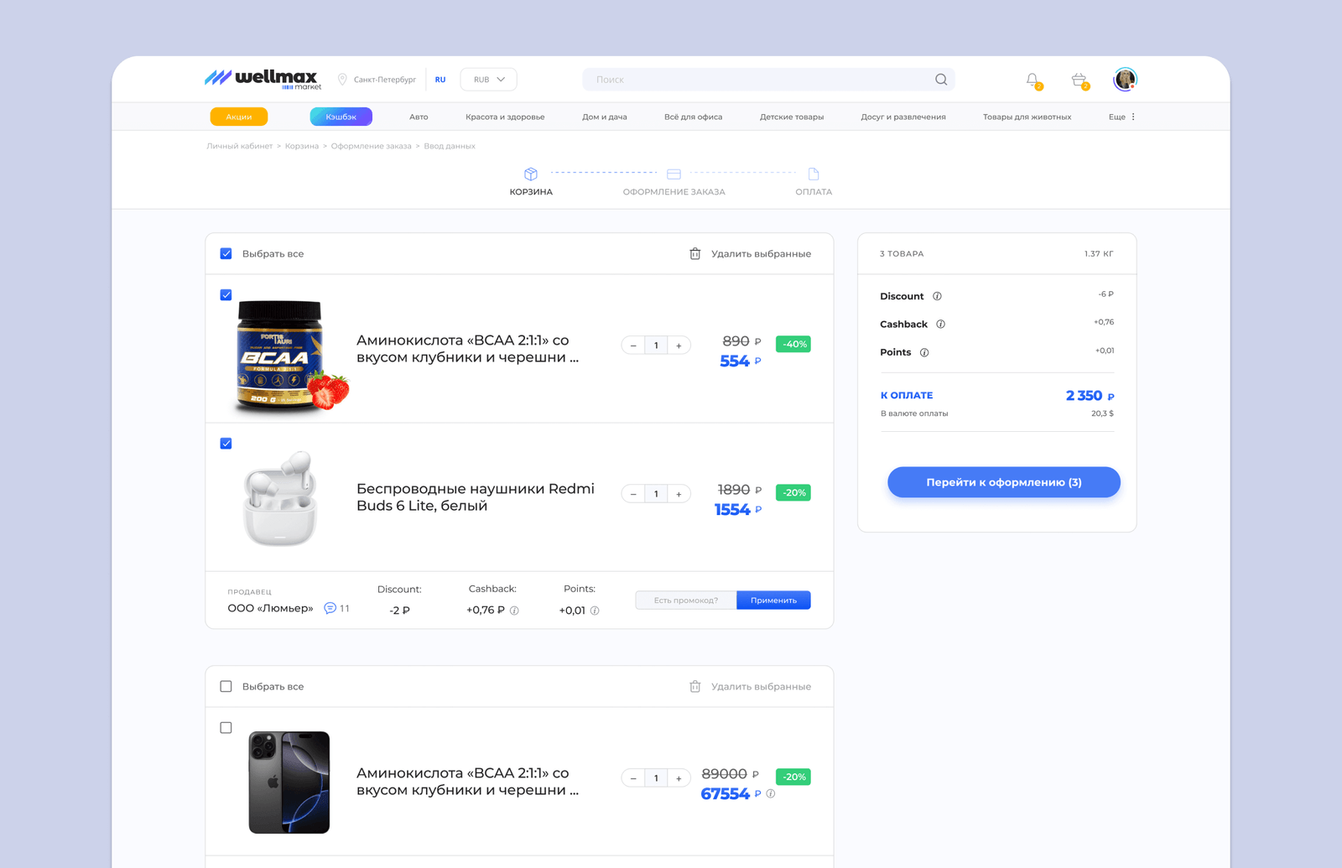Click Удалить выбранные in first seller block
1342x868 pixels.
click(x=761, y=254)
